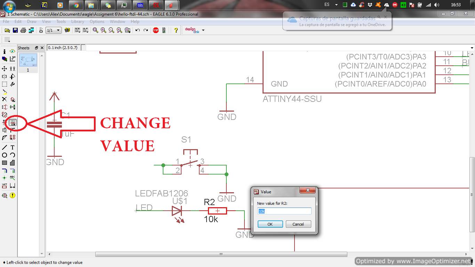The width and height of the screenshot is (475, 267).
Task: Select the Add part tool
Action: tap(13, 99)
